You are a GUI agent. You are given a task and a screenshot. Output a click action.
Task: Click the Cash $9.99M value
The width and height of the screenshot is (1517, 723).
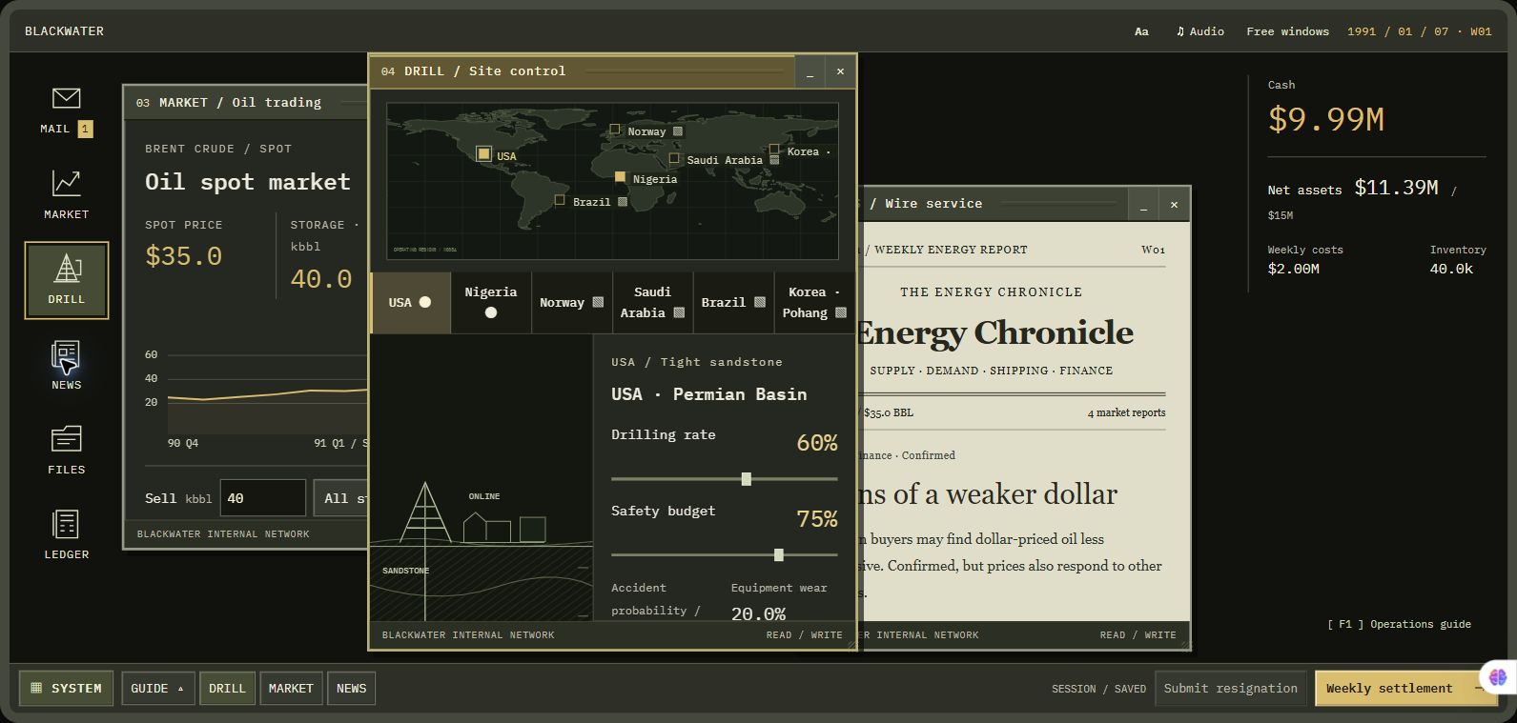tap(1325, 119)
